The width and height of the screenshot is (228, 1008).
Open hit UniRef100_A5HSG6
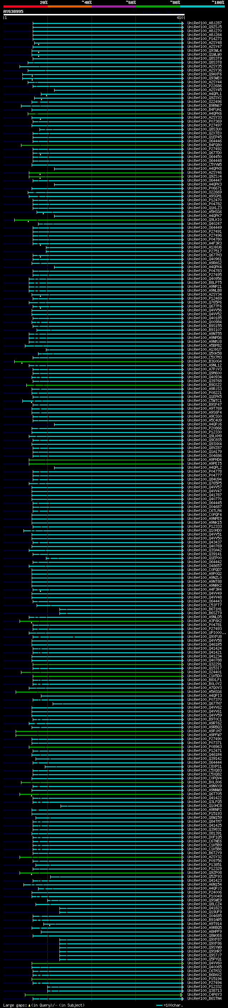[204, 212]
